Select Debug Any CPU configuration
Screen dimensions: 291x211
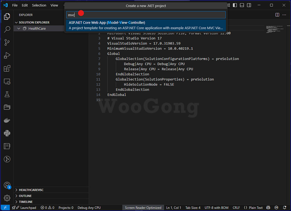[89, 208]
